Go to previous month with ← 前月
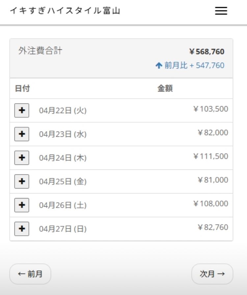Image resolution: width=247 pixels, height=295 pixels. click(30, 274)
